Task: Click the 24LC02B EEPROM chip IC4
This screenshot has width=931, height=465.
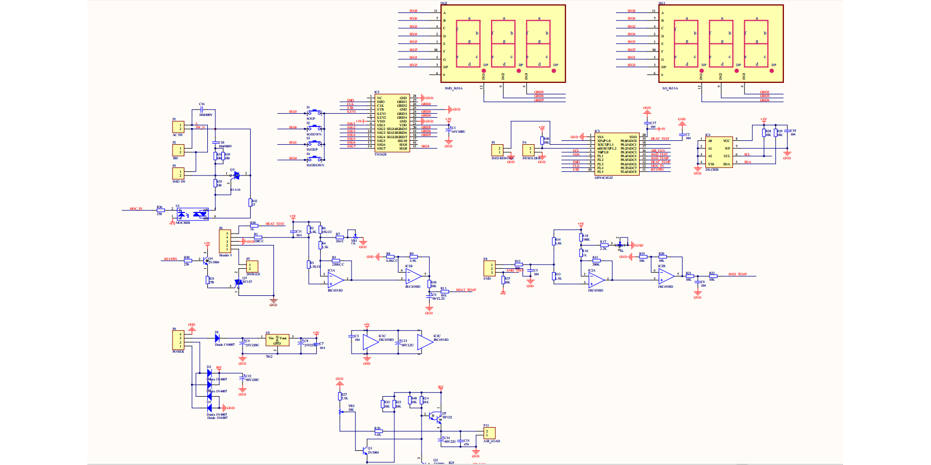Action: point(718,152)
